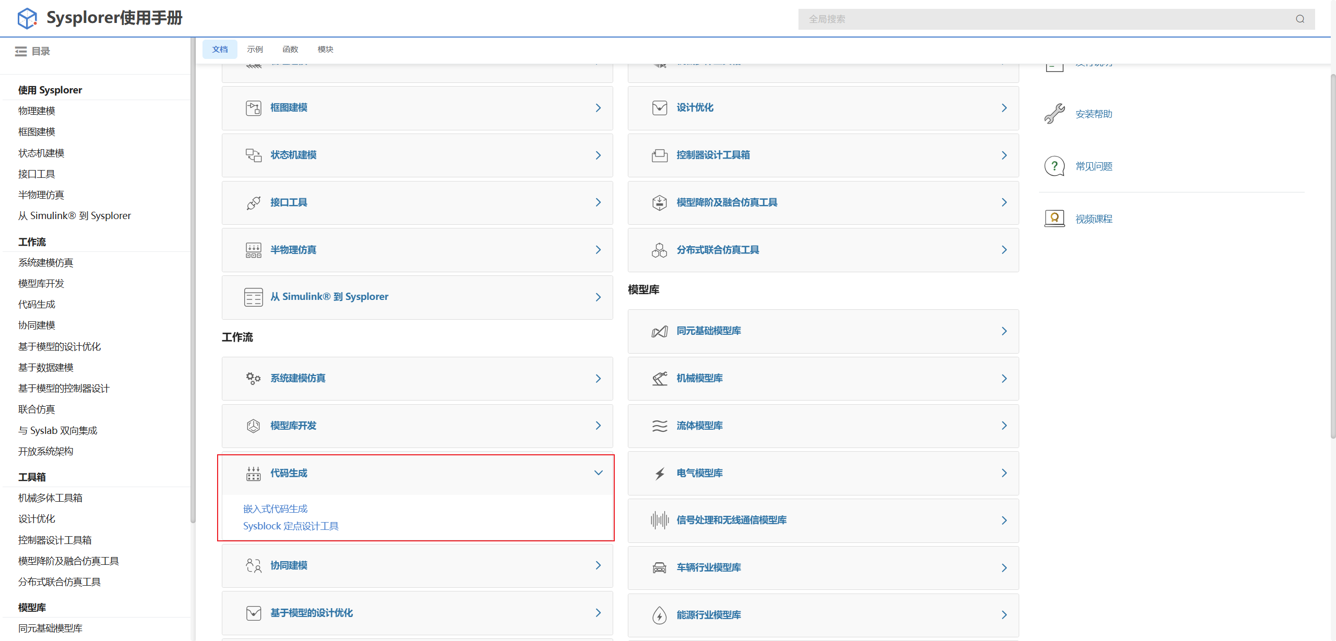
Task: Click the 模型降阶及融合仿真工具 icon
Action: coord(660,203)
